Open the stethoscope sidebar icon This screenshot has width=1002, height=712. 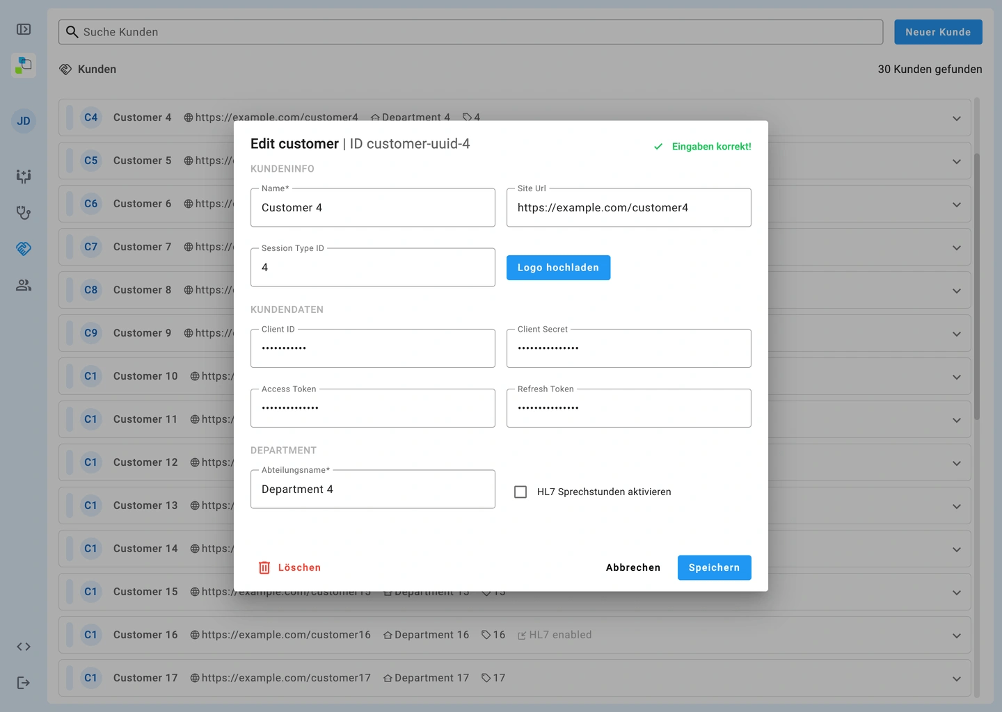24,213
